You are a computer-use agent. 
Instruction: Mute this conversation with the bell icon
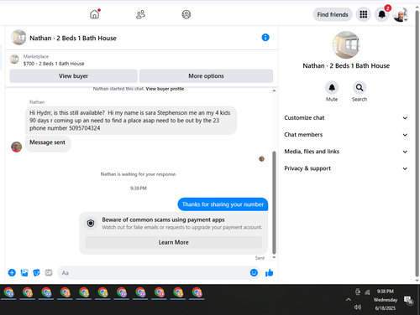[x=332, y=88]
